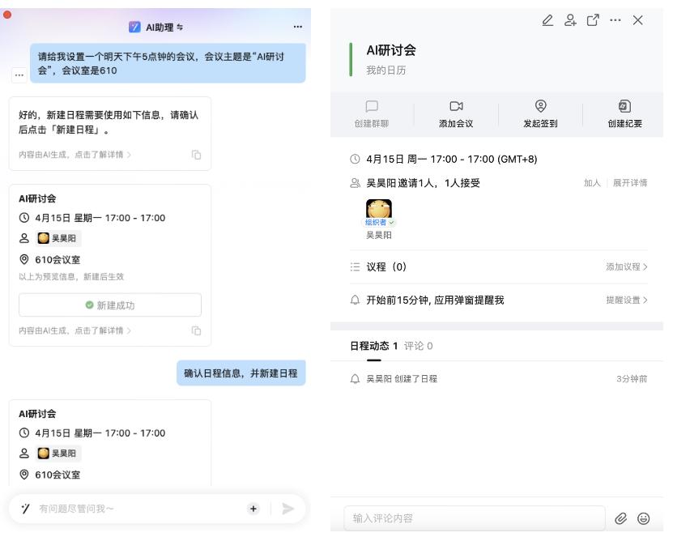Screen dimensions: 673x537
Task: Click the 以上为预览信息，新建后生效 note
Action: click(71, 277)
